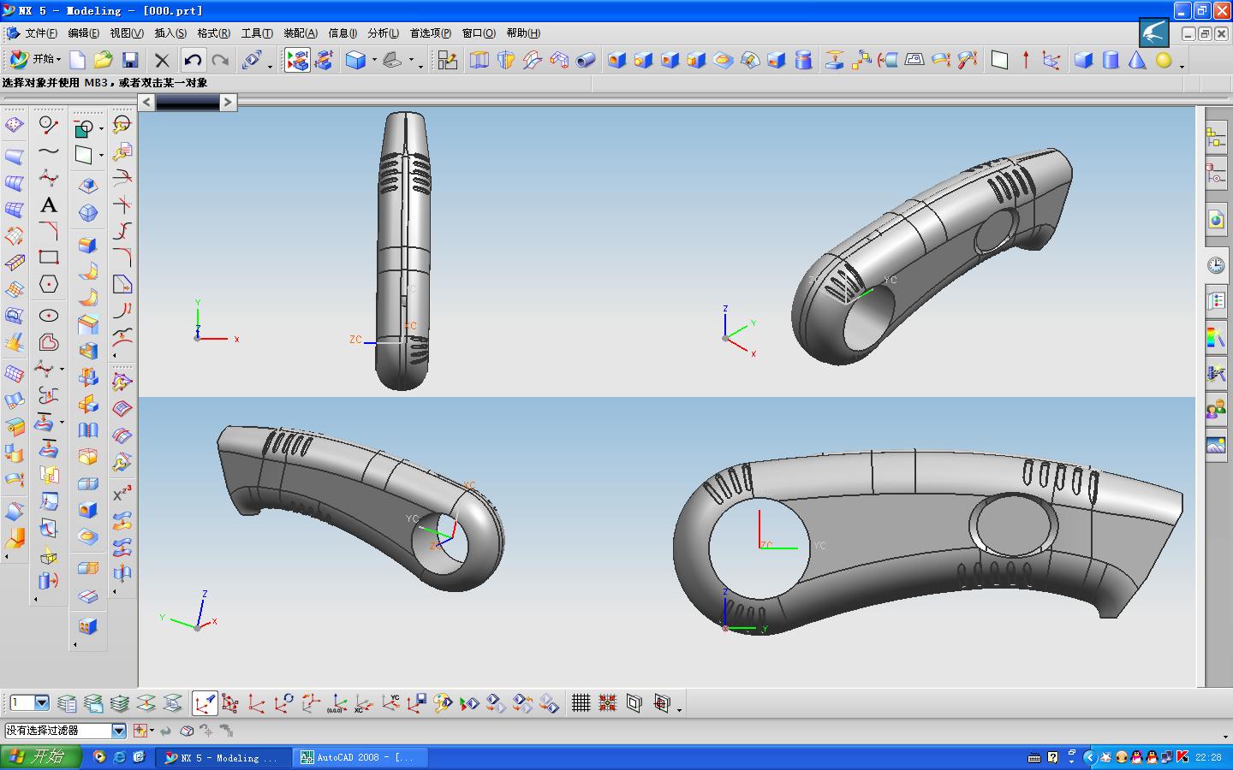
Task: Open the Start (开始) dropdown
Action: [x=34, y=59]
